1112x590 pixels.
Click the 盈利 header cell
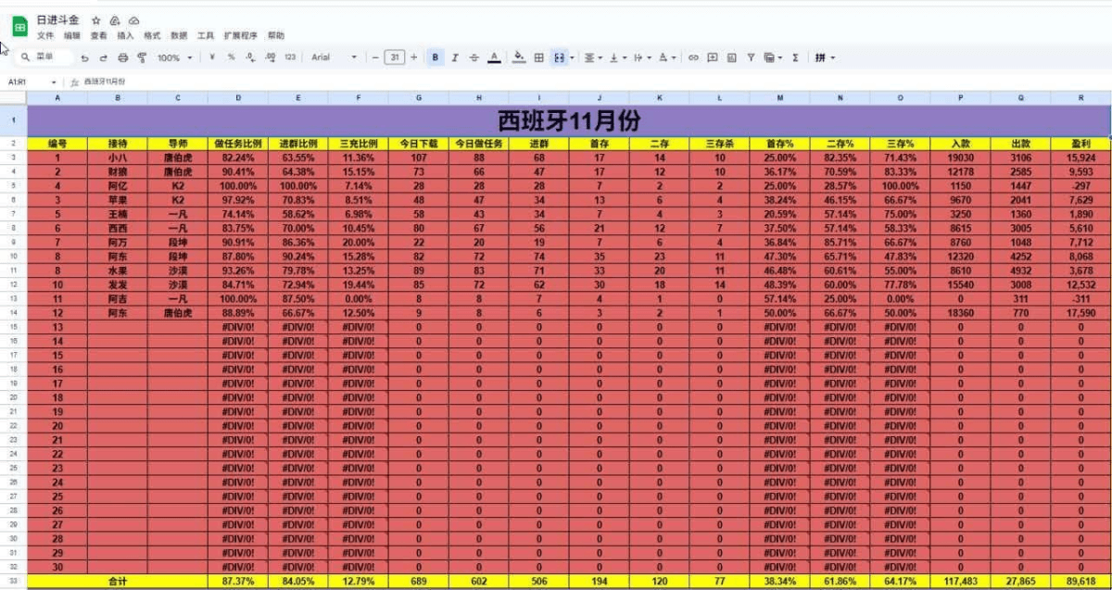pyautogui.click(x=1080, y=144)
